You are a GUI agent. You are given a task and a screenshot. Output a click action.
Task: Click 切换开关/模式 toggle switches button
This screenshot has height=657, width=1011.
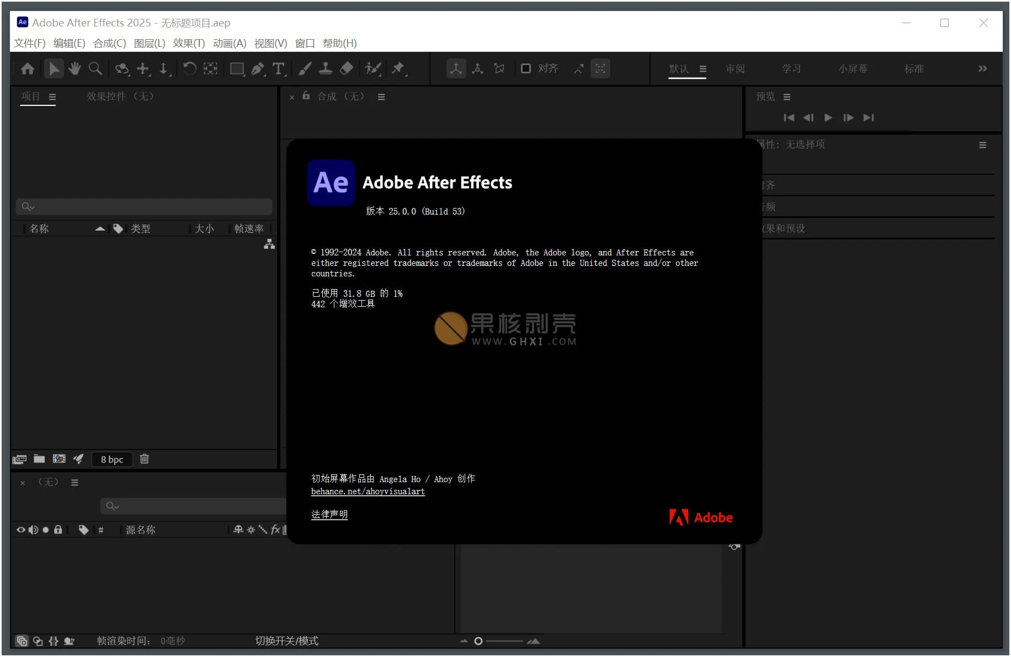pos(287,641)
